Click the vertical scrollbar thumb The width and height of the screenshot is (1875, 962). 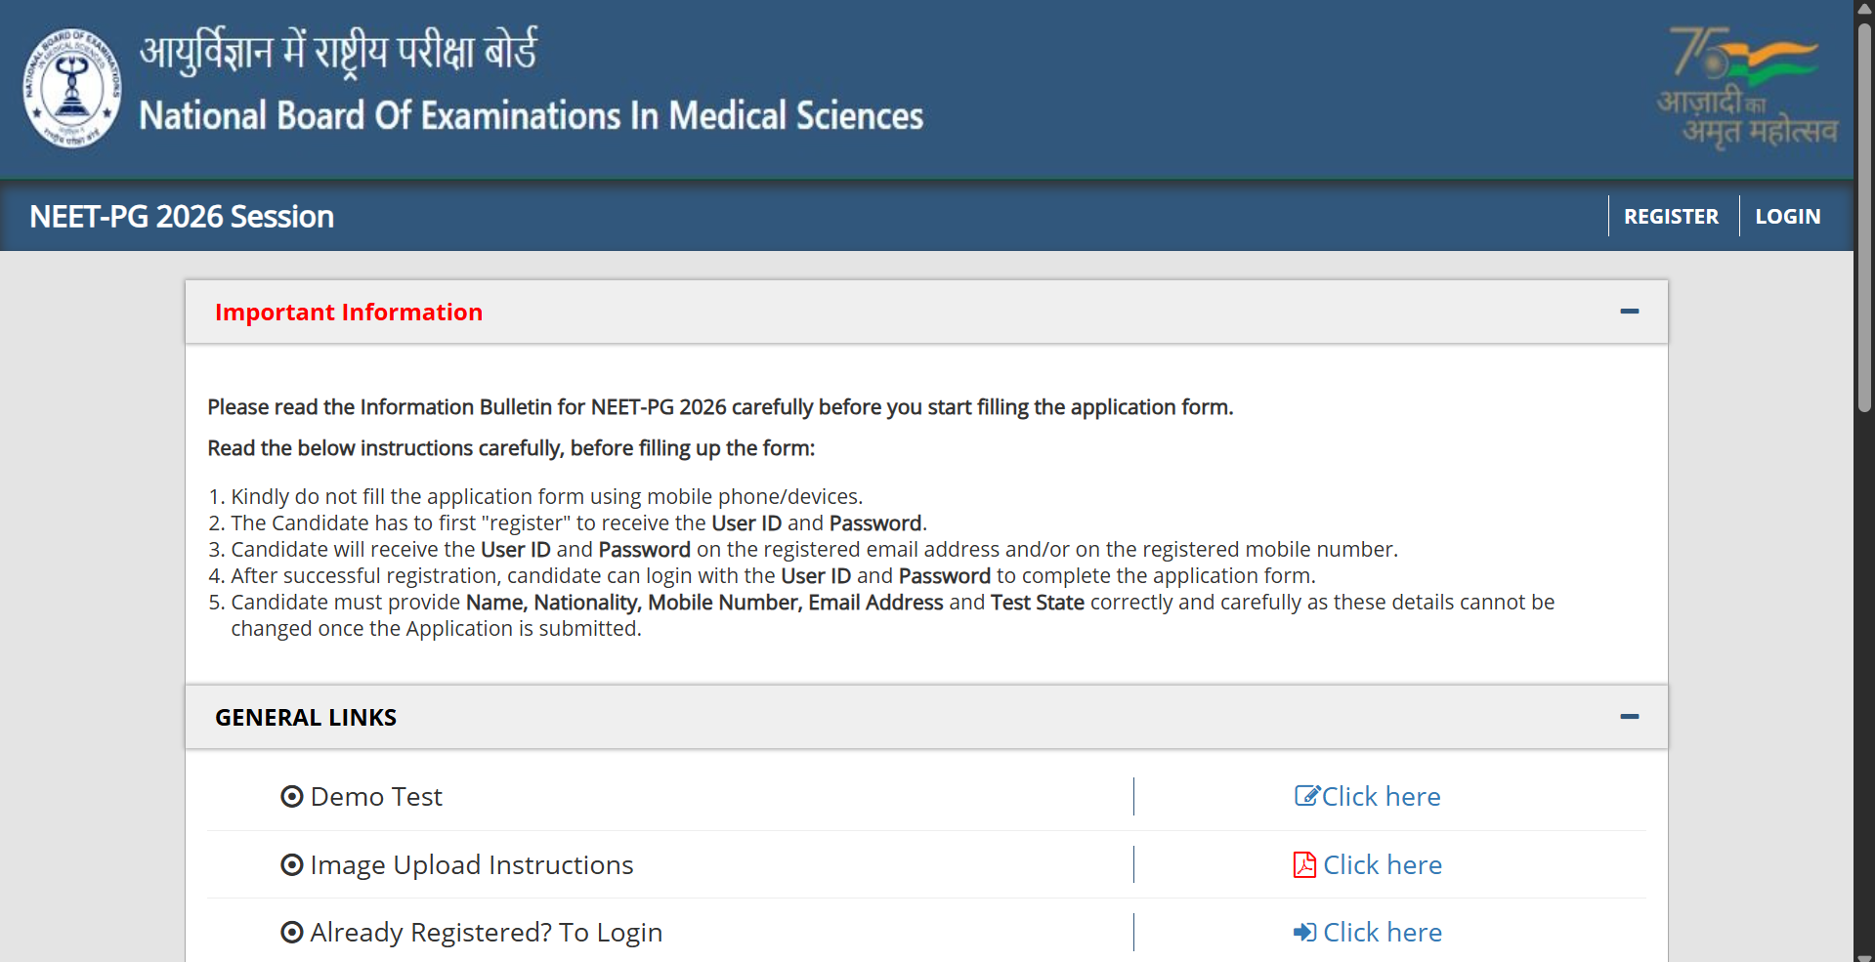tap(1864, 217)
